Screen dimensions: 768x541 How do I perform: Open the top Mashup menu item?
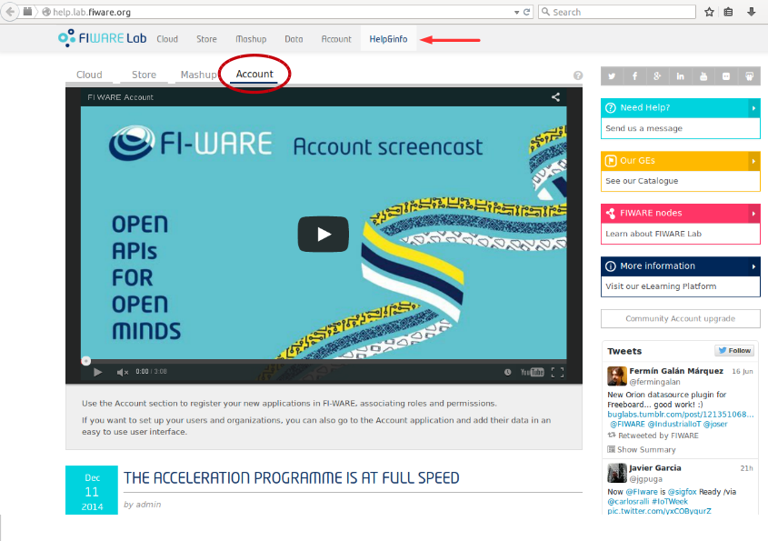(251, 39)
